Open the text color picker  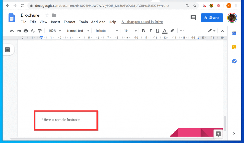(x=165, y=31)
